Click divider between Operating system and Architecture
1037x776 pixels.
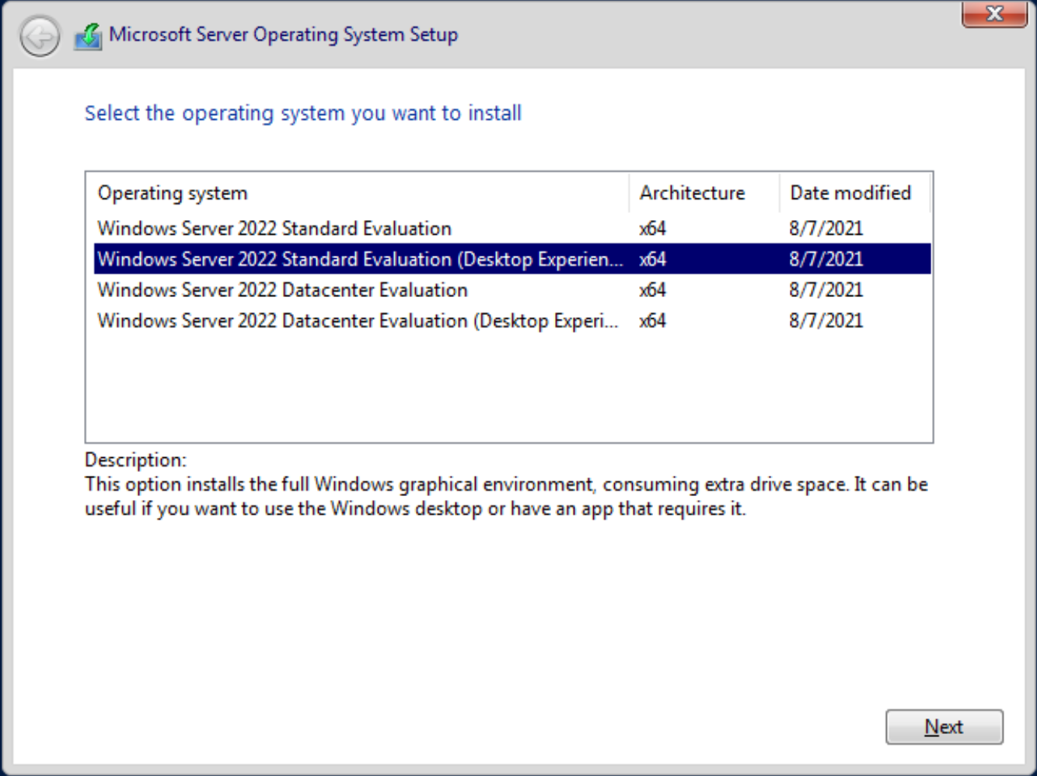pos(629,193)
